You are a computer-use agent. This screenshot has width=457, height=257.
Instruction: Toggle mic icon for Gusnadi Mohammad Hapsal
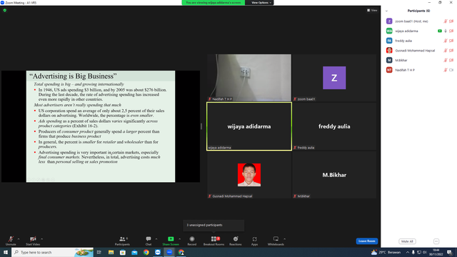pyautogui.click(x=446, y=51)
